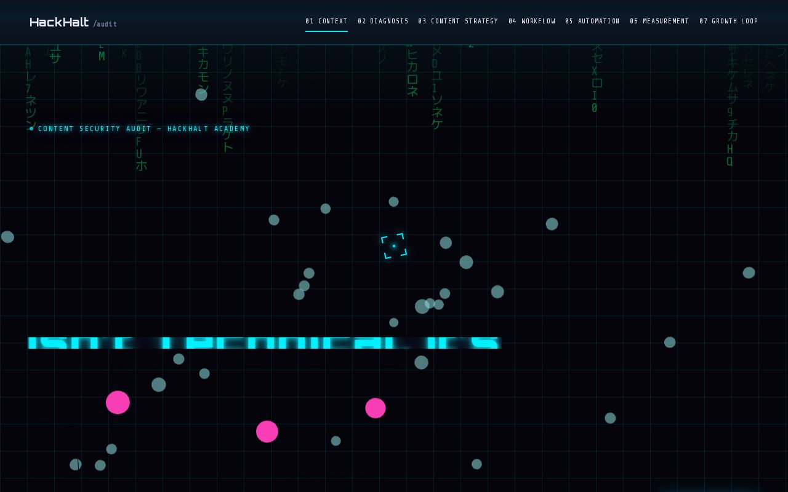View 06 Measurement section
788x492 pixels.
click(x=659, y=21)
